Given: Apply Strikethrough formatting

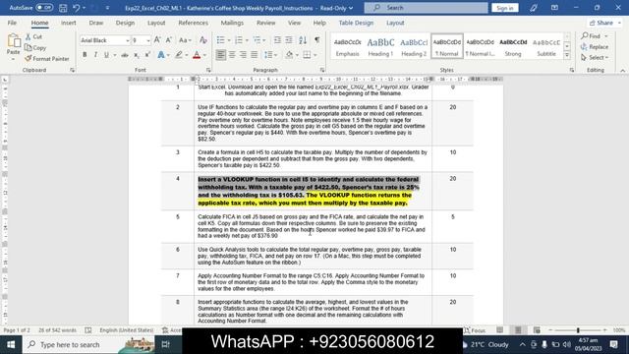Looking at the screenshot, I should pos(125,55).
